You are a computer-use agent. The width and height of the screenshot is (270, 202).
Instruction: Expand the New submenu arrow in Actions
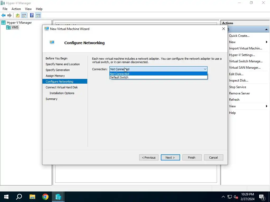point(267,42)
